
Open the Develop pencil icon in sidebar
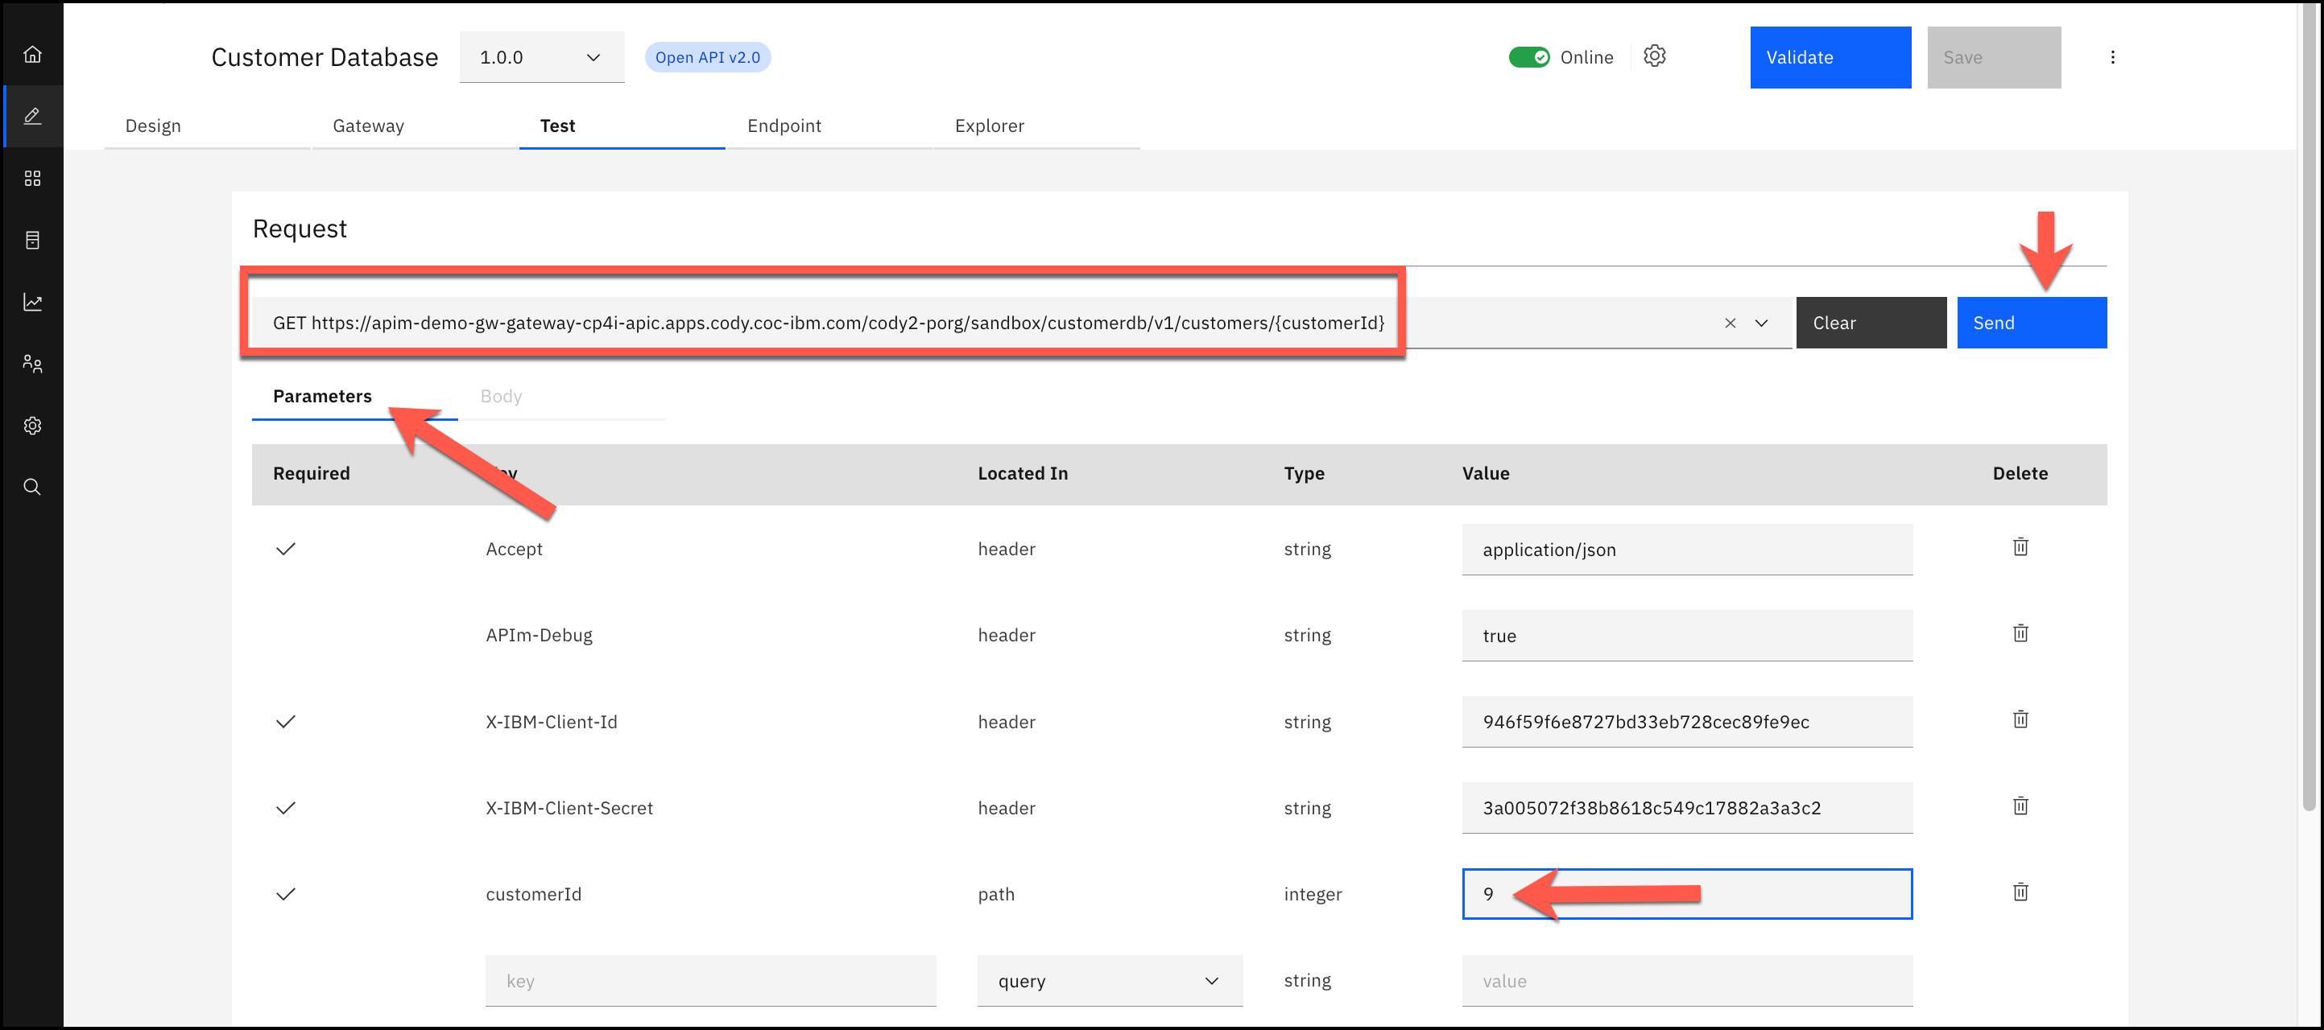coord(32,116)
